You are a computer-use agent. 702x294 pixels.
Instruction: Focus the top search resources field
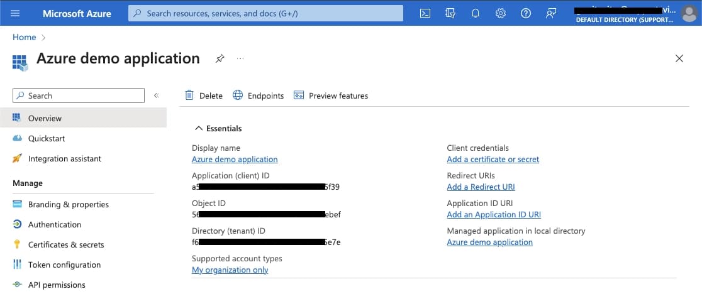(x=265, y=13)
